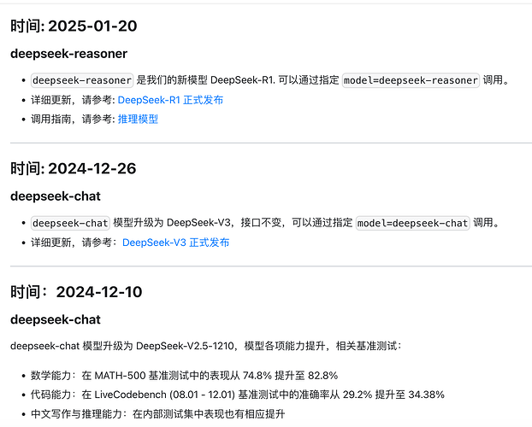Viewport: 532px width, 427px height.
Task: Click the 中文写作与推理能力 bullet line
Action: (157, 414)
